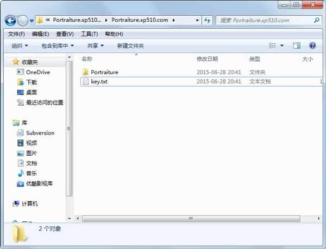
Task: Click the change view icon
Action: 272,46
